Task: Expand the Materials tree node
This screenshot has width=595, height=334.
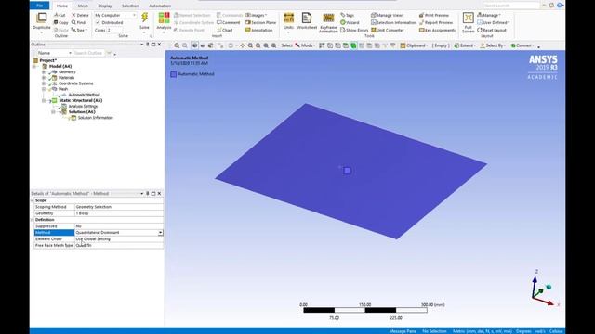Action: point(44,78)
